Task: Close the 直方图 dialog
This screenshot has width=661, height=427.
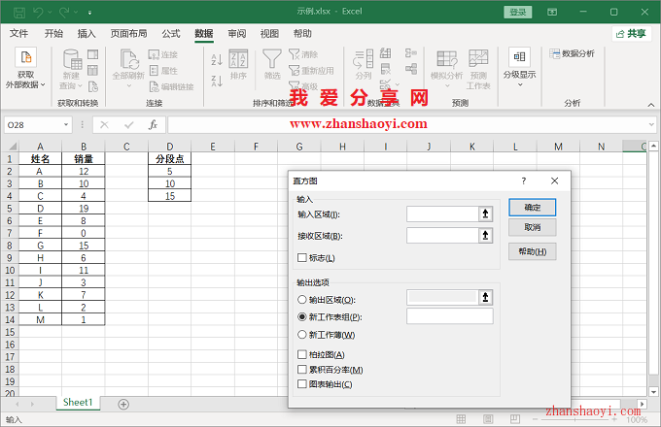Action: click(x=554, y=181)
